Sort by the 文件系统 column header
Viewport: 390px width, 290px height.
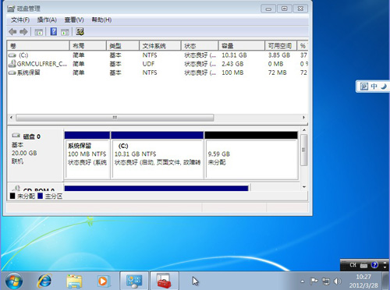[x=160, y=46]
